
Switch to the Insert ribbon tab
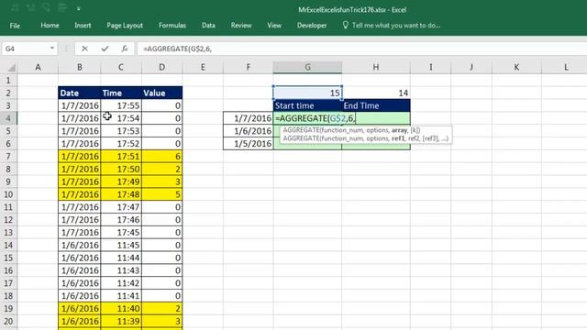[83, 26]
